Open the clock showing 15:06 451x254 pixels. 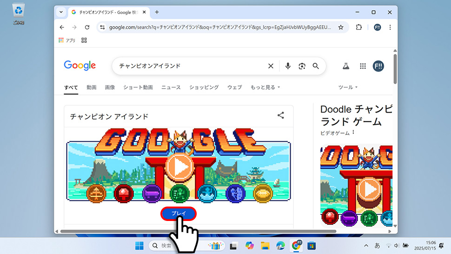(425, 246)
